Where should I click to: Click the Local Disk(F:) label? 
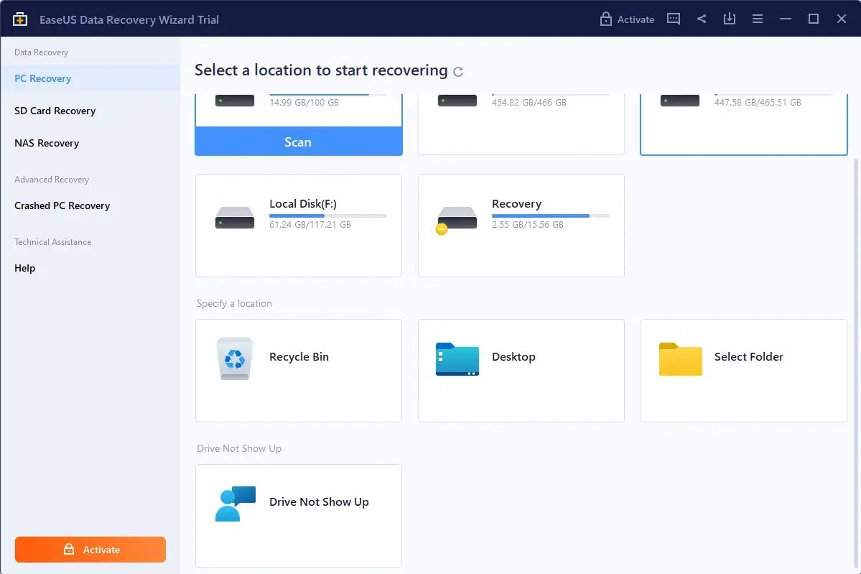coord(302,203)
